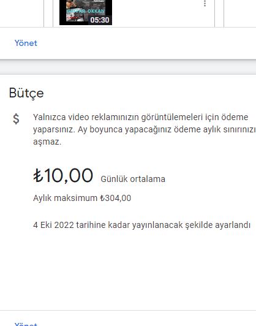
Task: Click the GAFFAR OKKAN caption on thumbnail
Action: point(86,11)
